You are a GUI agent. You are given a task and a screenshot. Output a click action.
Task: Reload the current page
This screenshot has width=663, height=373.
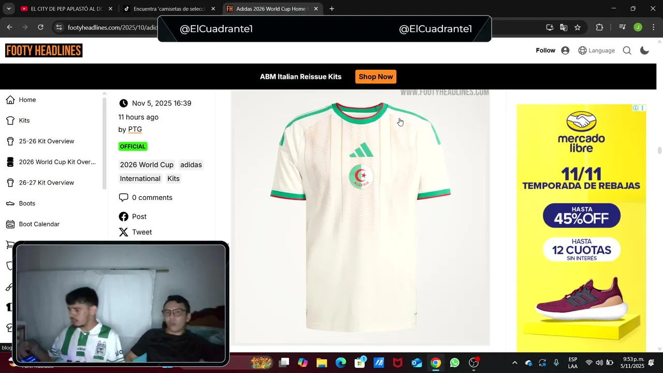click(40, 27)
